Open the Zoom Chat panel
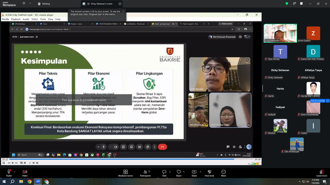 coord(164,173)
